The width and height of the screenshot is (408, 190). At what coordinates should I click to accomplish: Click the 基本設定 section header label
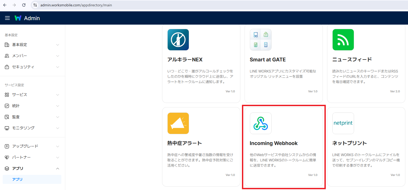pyautogui.click(x=11, y=35)
